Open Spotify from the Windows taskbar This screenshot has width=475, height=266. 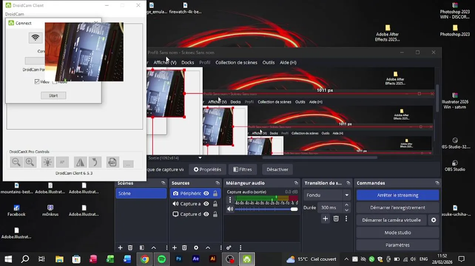pyautogui.click(x=162, y=259)
